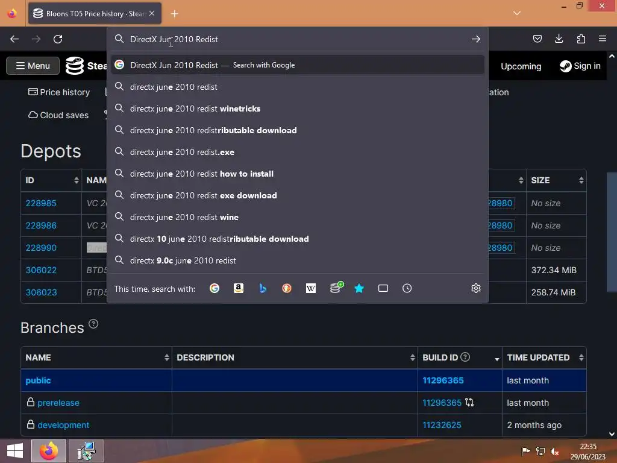
Task: Click the go arrow in address bar
Action: [x=476, y=39]
